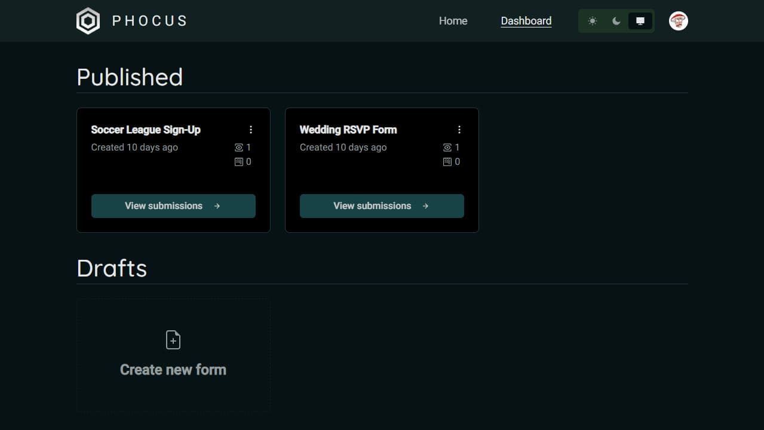Select the Dashboard navigation item

click(526, 21)
